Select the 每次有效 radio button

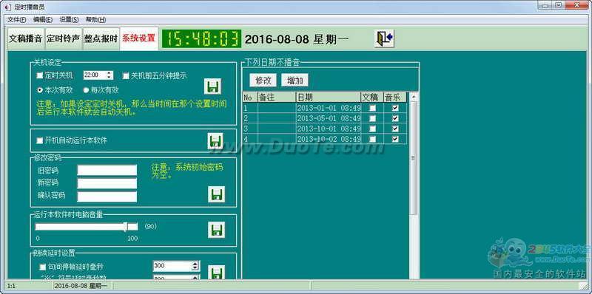(86, 90)
